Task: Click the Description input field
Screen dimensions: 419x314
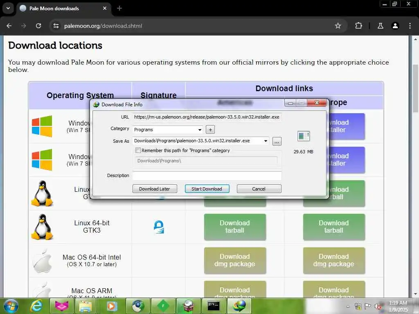Action: (207, 175)
